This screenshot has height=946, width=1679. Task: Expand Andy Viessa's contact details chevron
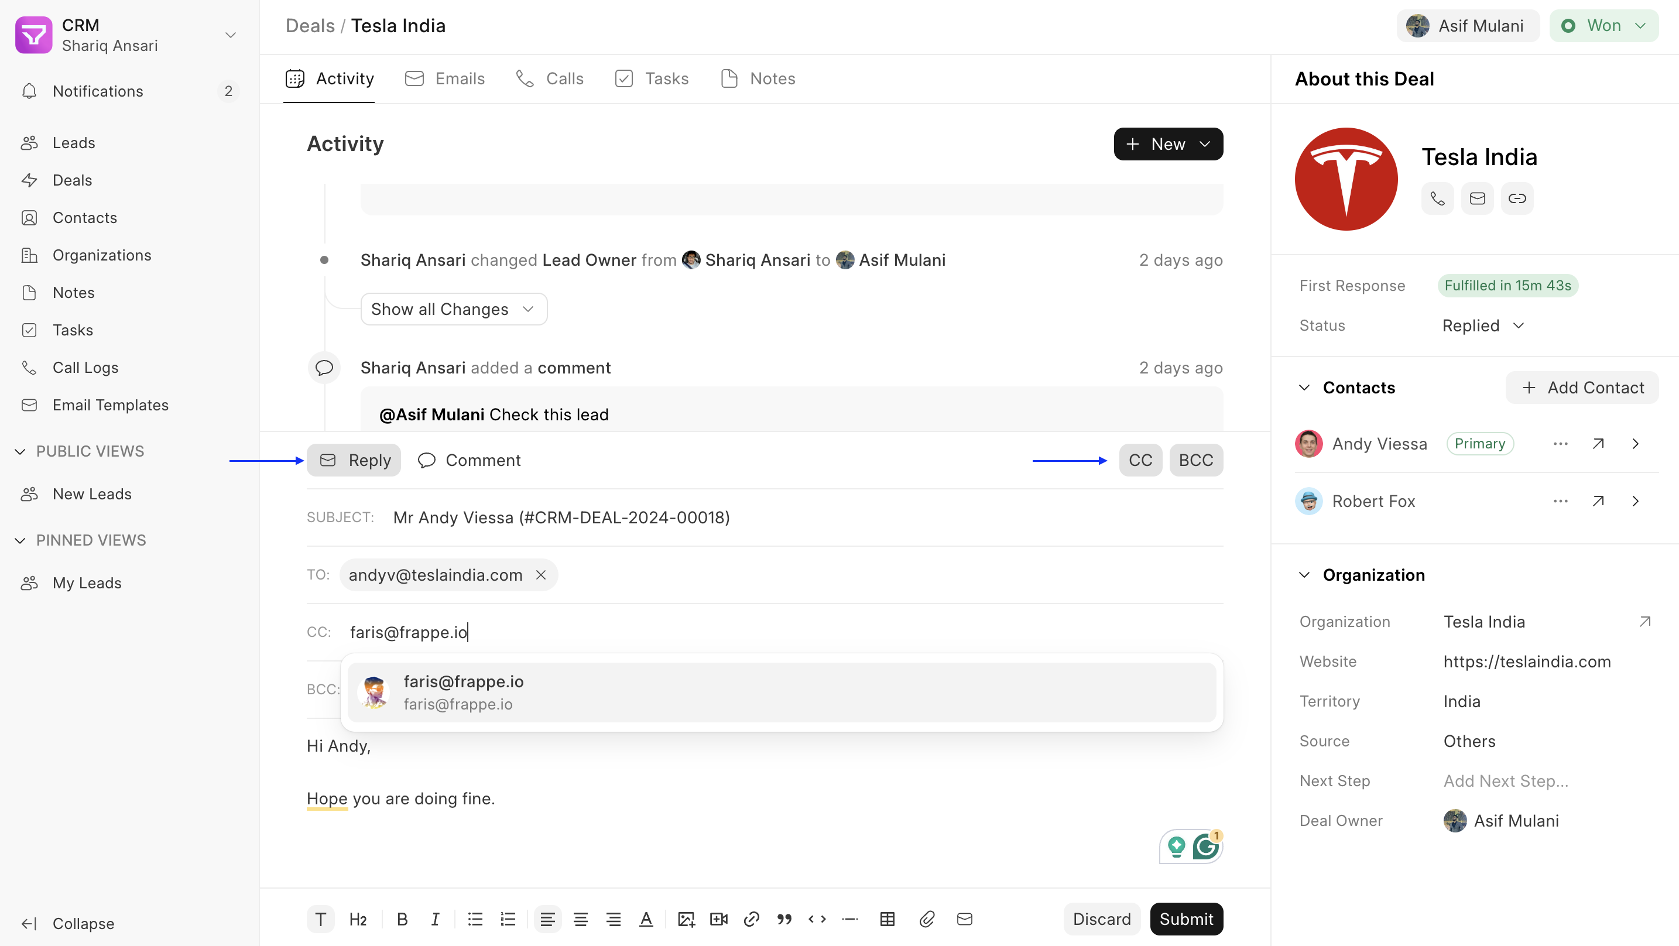[x=1635, y=444]
